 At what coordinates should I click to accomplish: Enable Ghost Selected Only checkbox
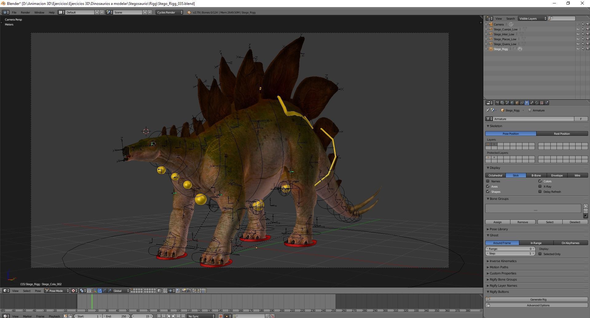540,254
